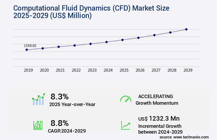Select the 8.3% year-over-year figure
Viewport: 217px width, 140px height.
(60, 96)
